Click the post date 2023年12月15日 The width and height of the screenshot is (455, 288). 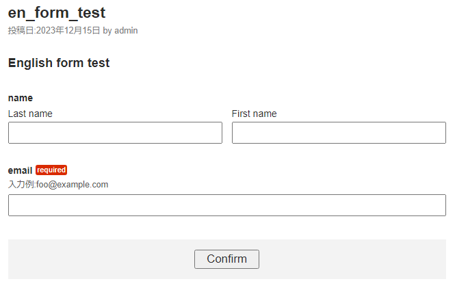click(68, 30)
